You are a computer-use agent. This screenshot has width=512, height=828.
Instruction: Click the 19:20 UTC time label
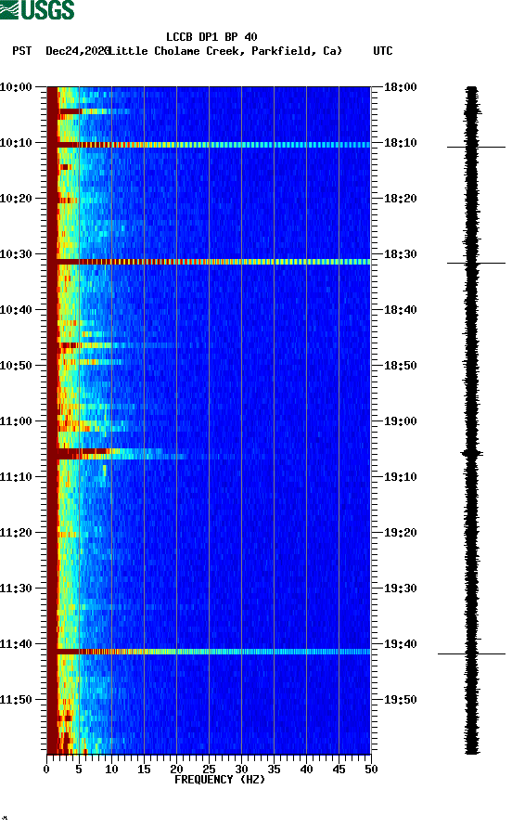point(400,533)
